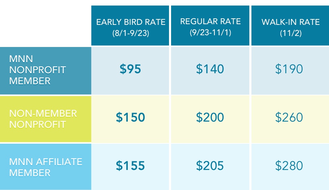Click the $280 walk-in price
329x190 pixels.
[x=289, y=166]
